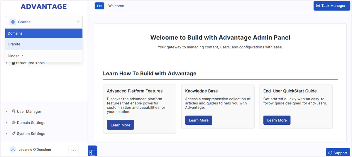The image size is (352, 157).
Task: Choose Dinosaur from the domains list
Action: point(44,56)
